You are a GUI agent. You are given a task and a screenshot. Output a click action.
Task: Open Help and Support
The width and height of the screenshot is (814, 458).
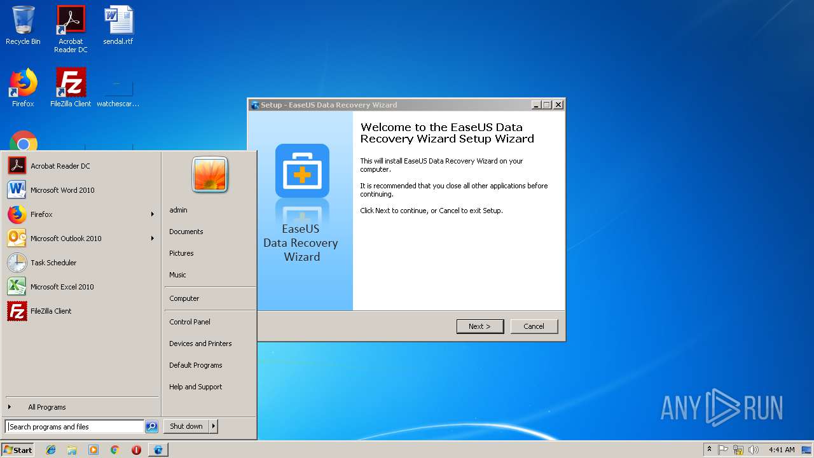196,387
